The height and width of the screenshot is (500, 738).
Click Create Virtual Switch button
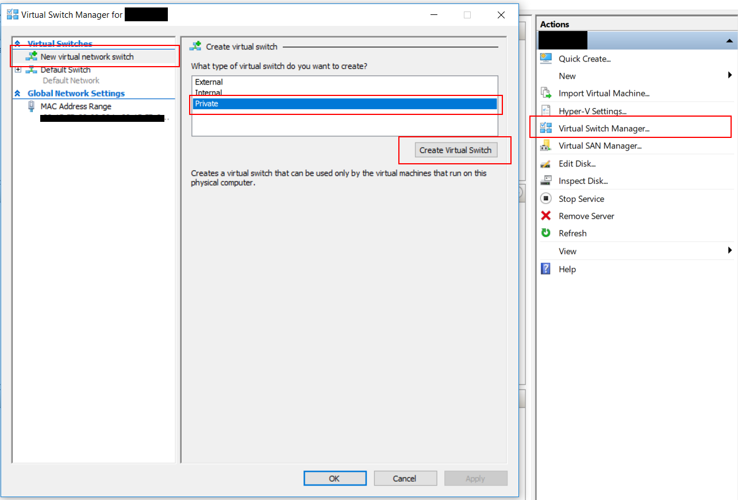[455, 150]
